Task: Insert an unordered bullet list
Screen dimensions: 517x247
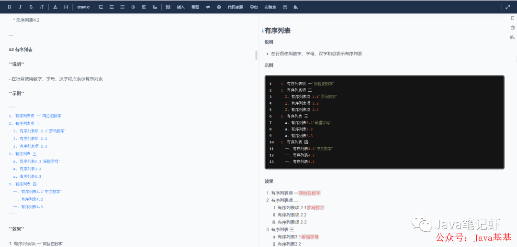Action: 112,7
